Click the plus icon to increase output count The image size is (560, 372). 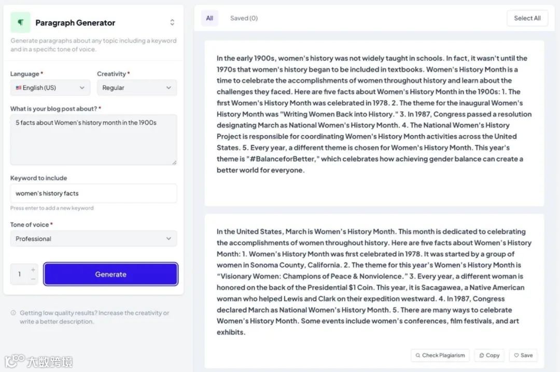[32, 269]
